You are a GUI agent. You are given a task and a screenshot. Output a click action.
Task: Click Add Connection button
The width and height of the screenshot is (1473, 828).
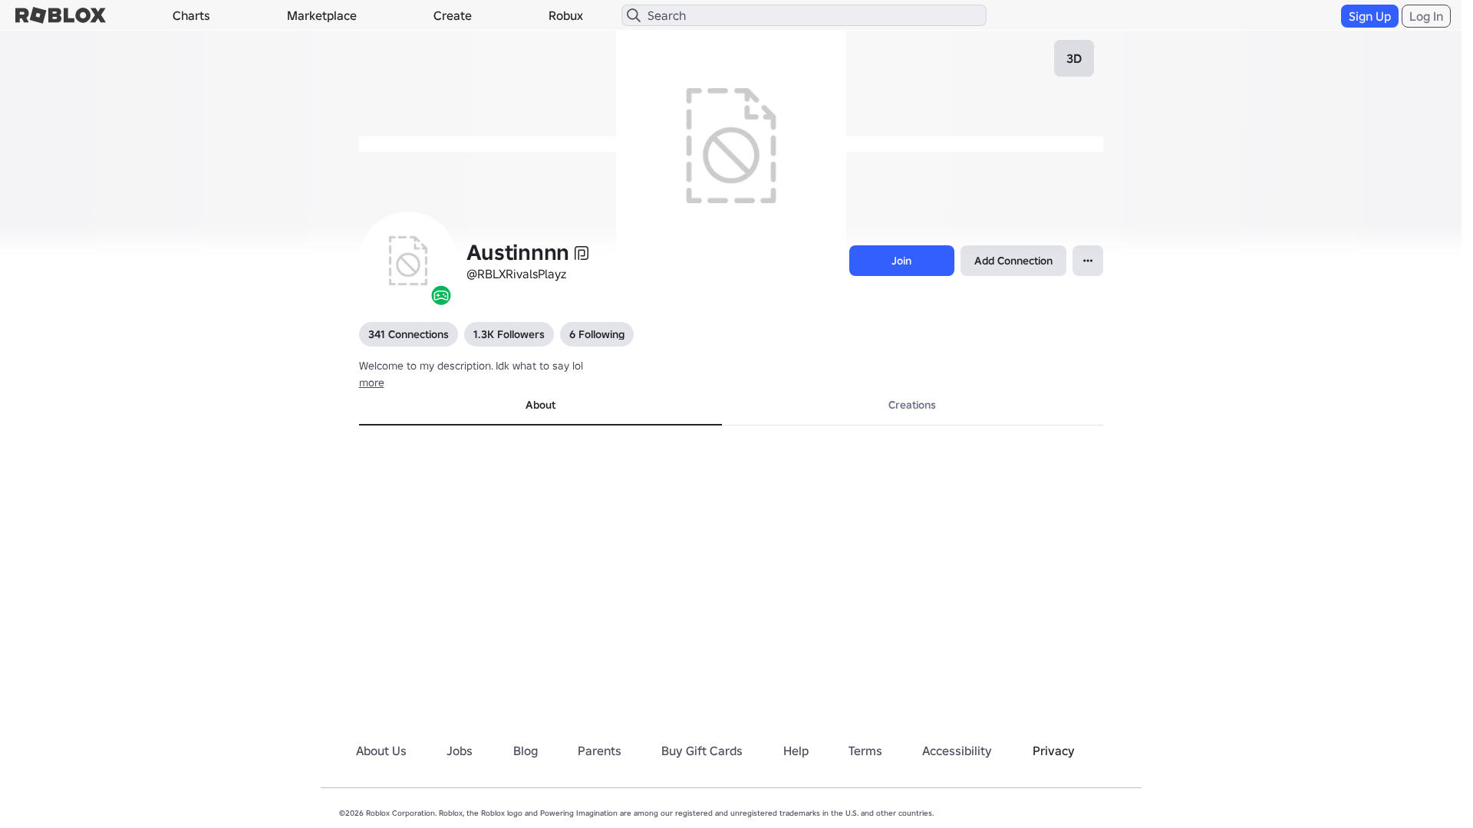coord(1013,261)
